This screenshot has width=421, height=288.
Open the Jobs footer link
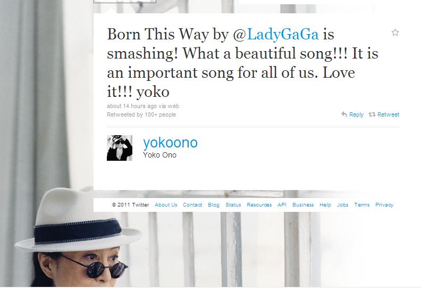343,204
